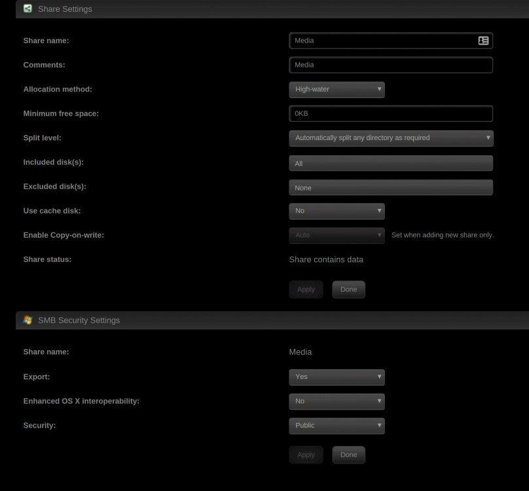Click Done in Share Settings

tap(348, 289)
